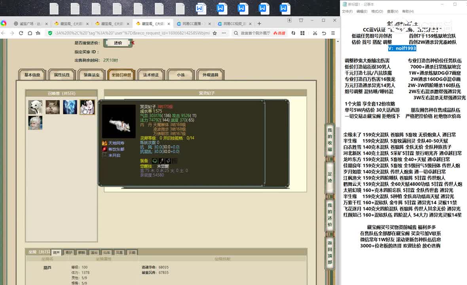Open the three-dot more options in address bar
This screenshot has width=467, height=285.
(224, 33)
